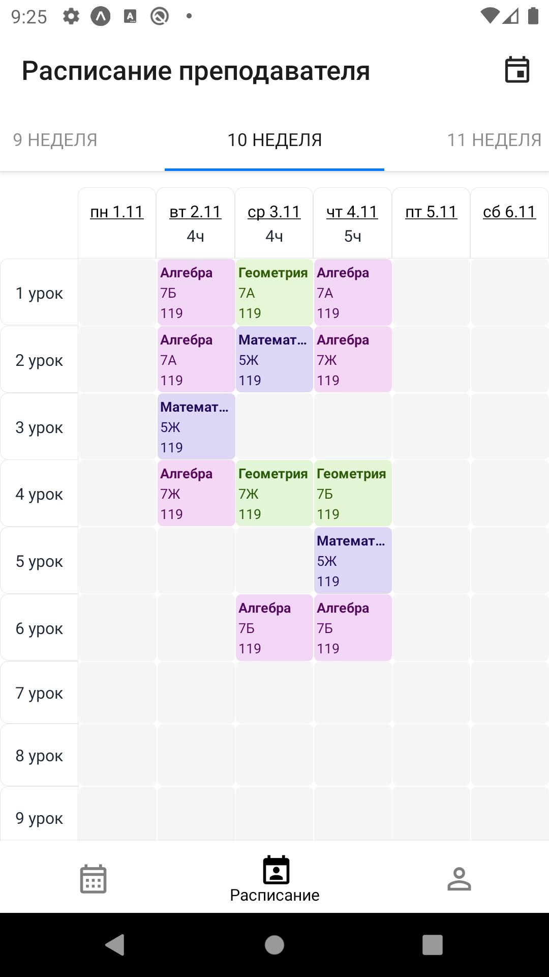Open the calendar date picker icon
Viewport: 549px width, 977px height.
tap(517, 70)
